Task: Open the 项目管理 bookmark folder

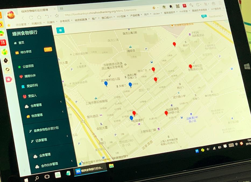Action: (x=21, y=24)
